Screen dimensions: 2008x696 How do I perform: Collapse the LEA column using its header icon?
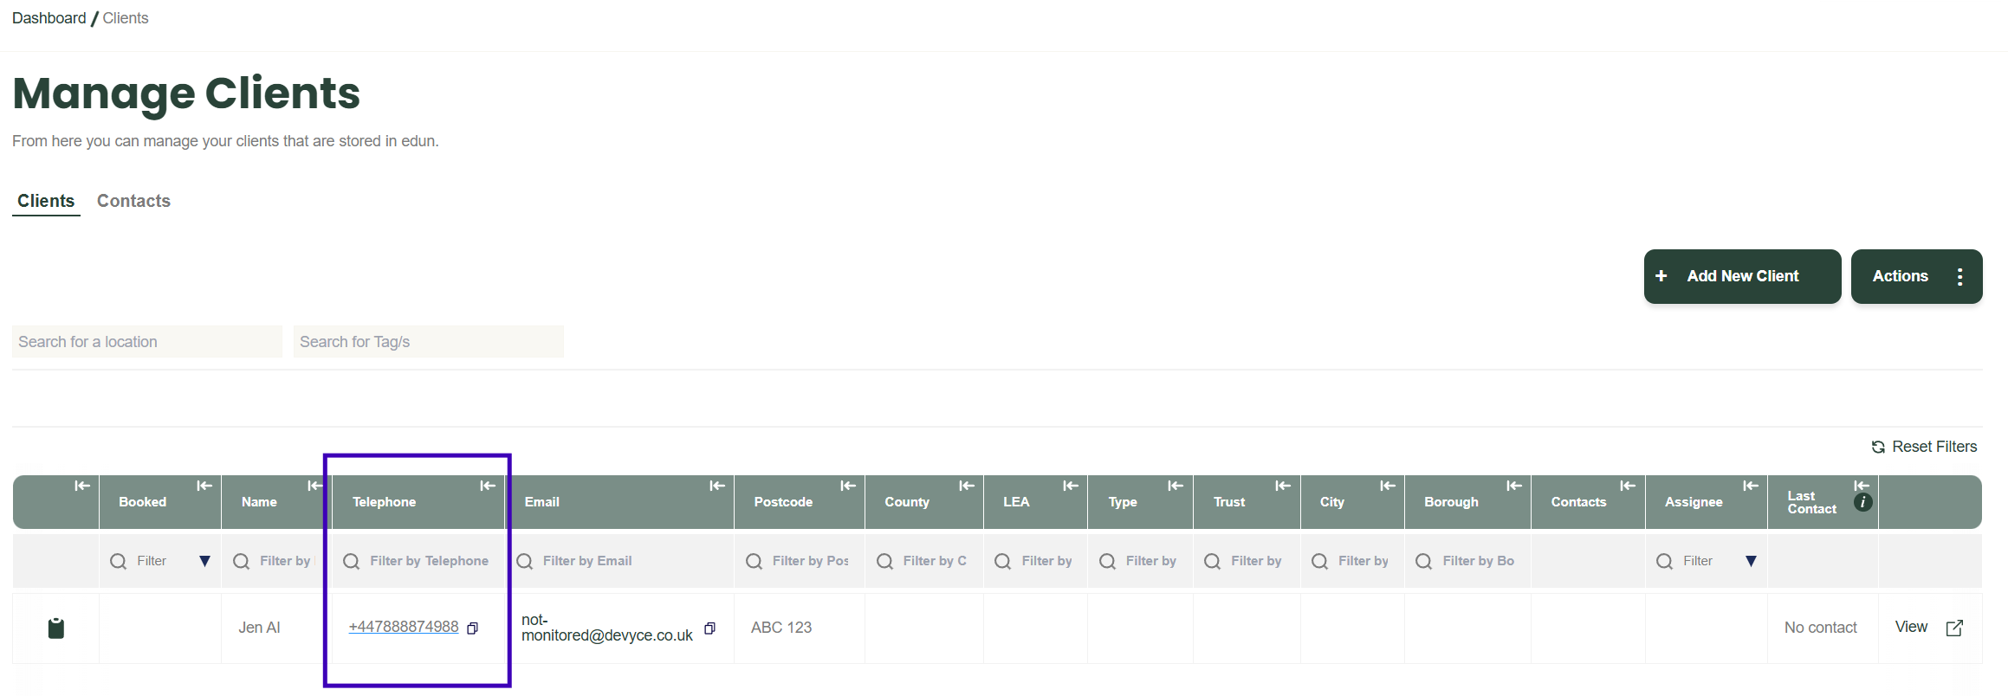[1071, 487]
